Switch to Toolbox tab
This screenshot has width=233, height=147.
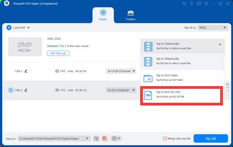pyautogui.click(x=130, y=15)
